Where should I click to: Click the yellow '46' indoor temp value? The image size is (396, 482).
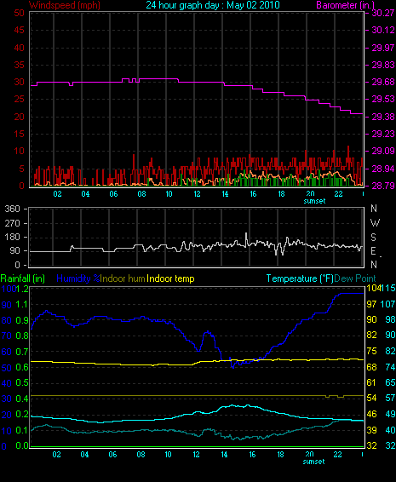[371, 414]
